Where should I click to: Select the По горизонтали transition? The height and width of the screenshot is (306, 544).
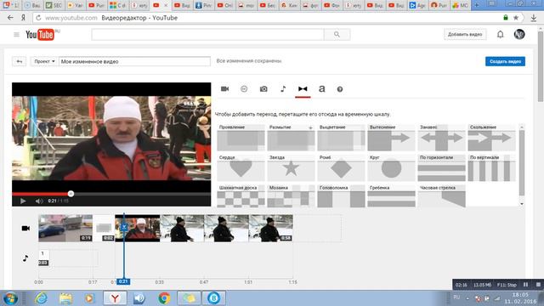pyautogui.click(x=441, y=168)
